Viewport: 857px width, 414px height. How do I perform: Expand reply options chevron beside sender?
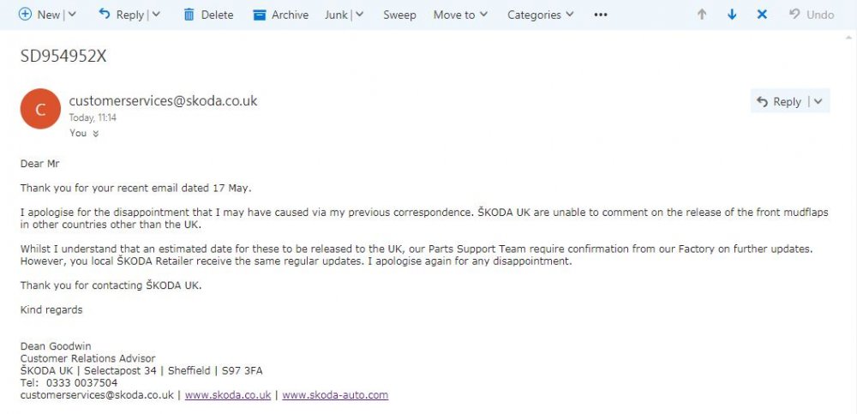coord(818,101)
